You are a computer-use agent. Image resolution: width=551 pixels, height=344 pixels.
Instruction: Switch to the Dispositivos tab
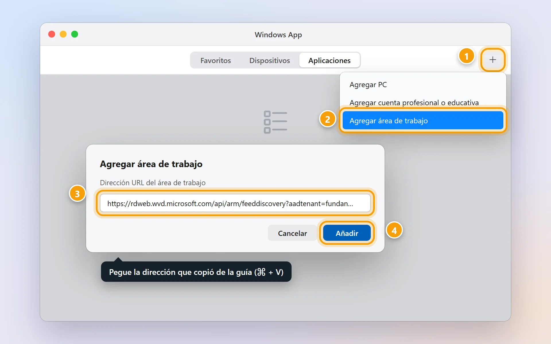(269, 60)
